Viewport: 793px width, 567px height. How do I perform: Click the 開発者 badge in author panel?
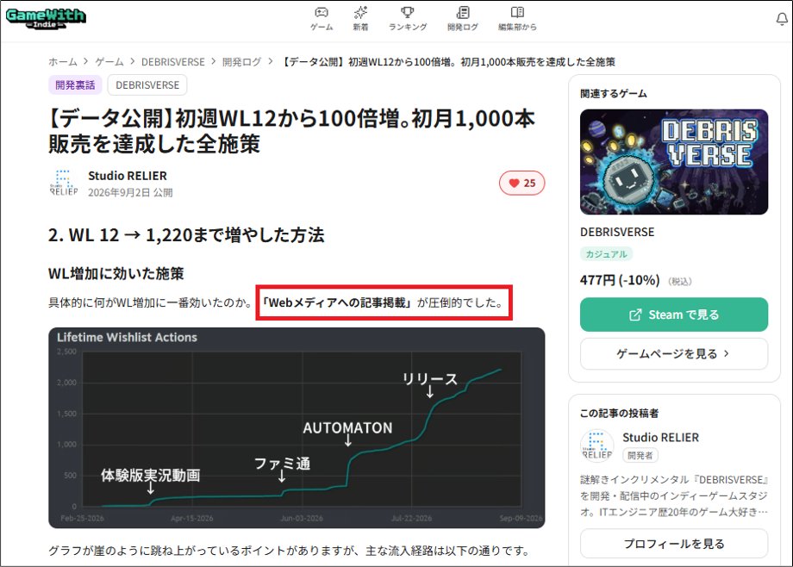640,455
